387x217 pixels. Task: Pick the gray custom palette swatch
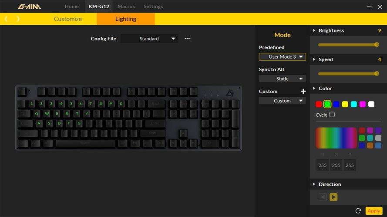point(378,138)
